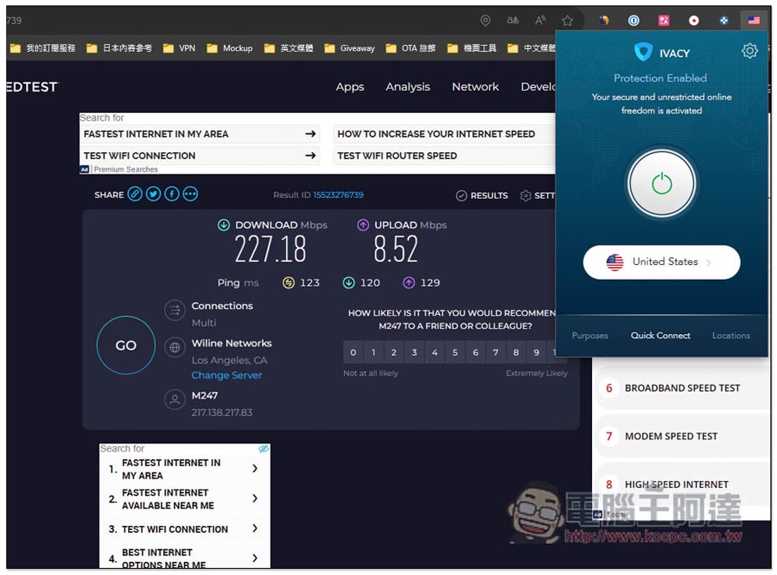777x575 pixels.
Task: Open the 我的訂閱服務 bookmarks folder
Action: point(43,48)
